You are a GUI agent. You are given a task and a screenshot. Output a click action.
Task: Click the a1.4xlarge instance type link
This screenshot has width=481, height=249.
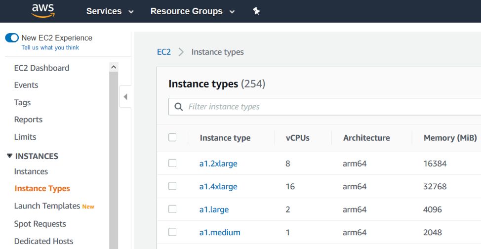point(218,187)
